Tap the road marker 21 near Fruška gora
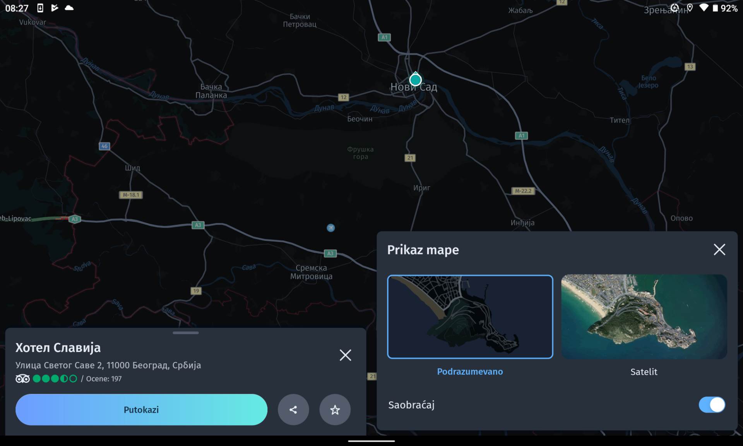743x446 pixels. (410, 158)
